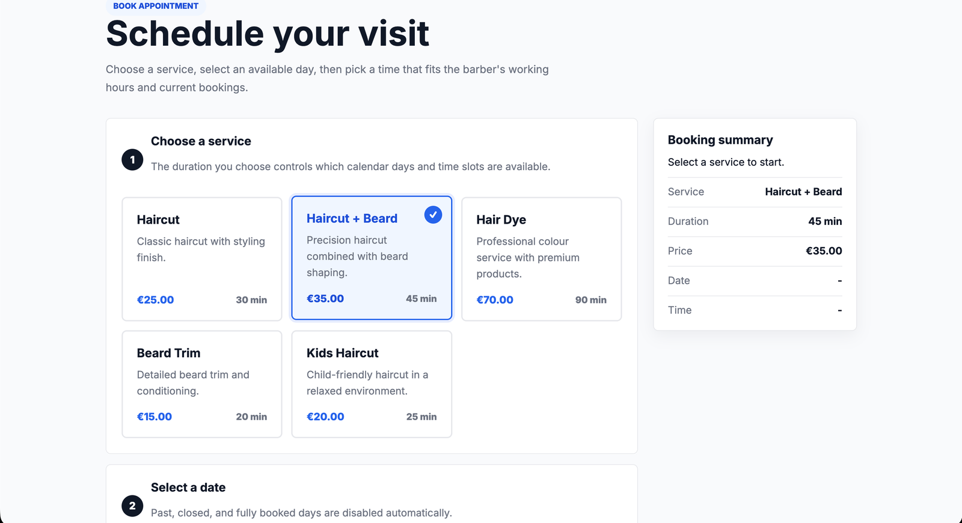Click the Choose a service heading
Image resolution: width=962 pixels, height=523 pixels.
click(x=201, y=141)
